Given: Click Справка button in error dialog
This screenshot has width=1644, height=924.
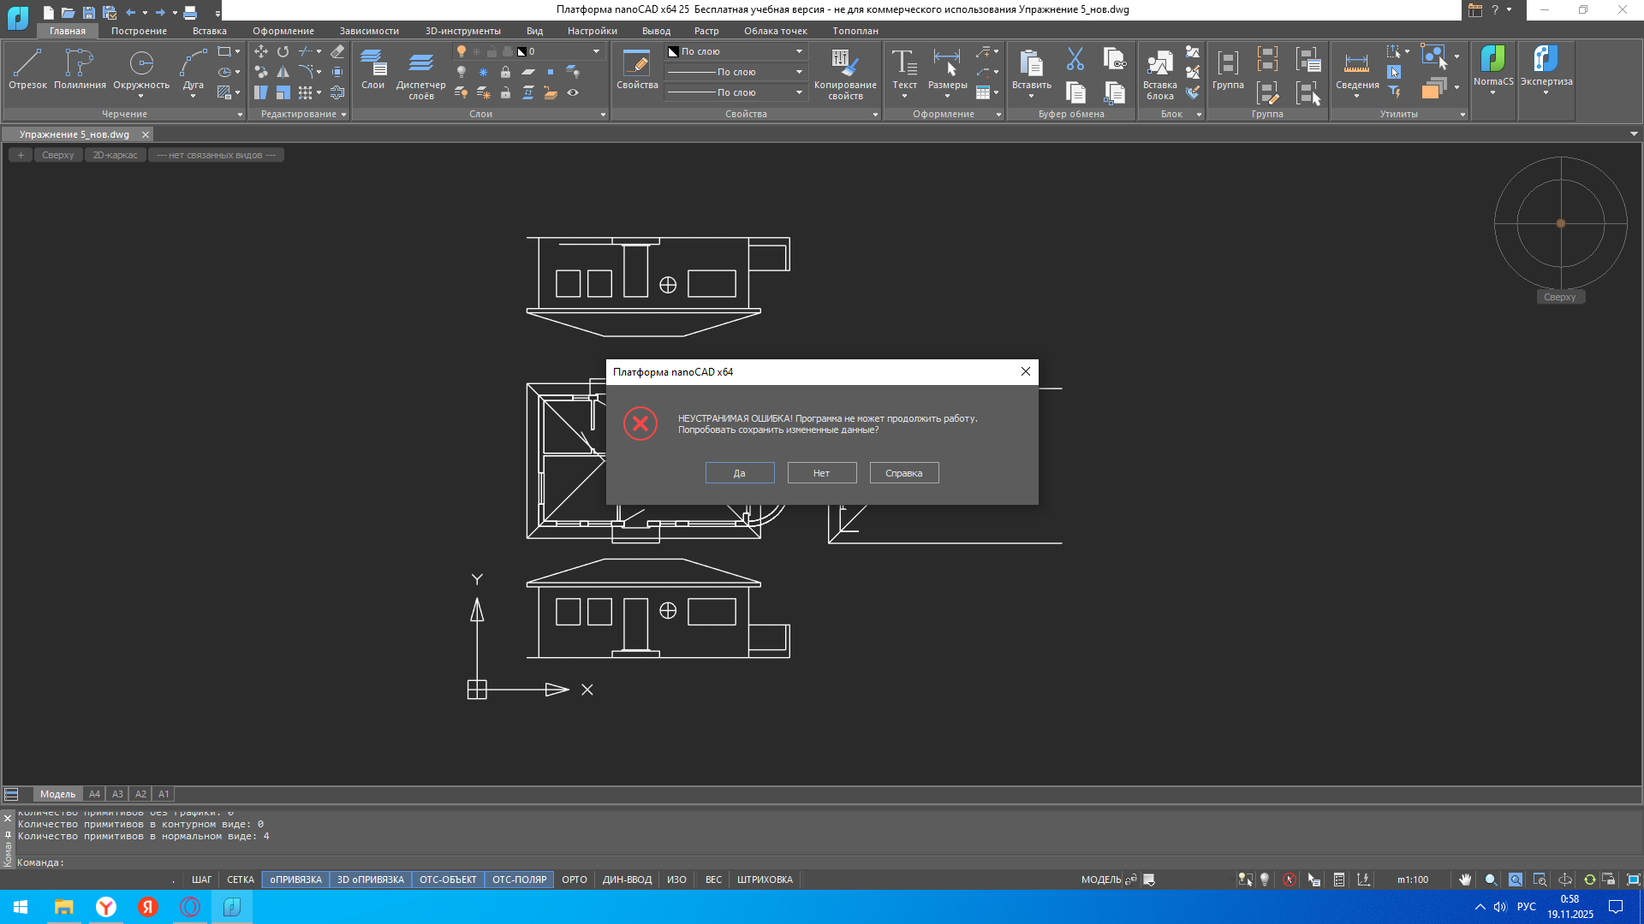Looking at the screenshot, I should pos(903,473).
